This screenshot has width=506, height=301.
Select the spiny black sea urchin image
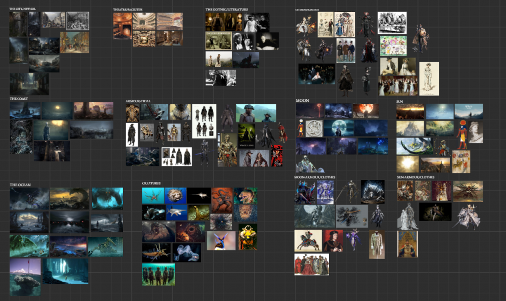tap(221, 221)
